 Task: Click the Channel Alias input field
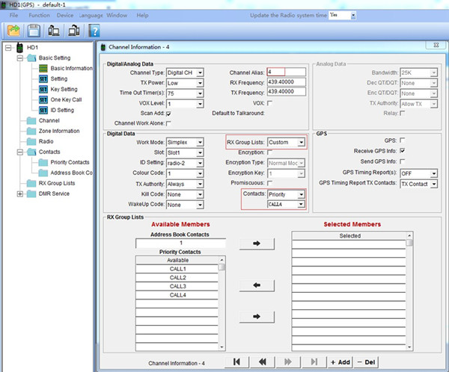click(285, 72)
